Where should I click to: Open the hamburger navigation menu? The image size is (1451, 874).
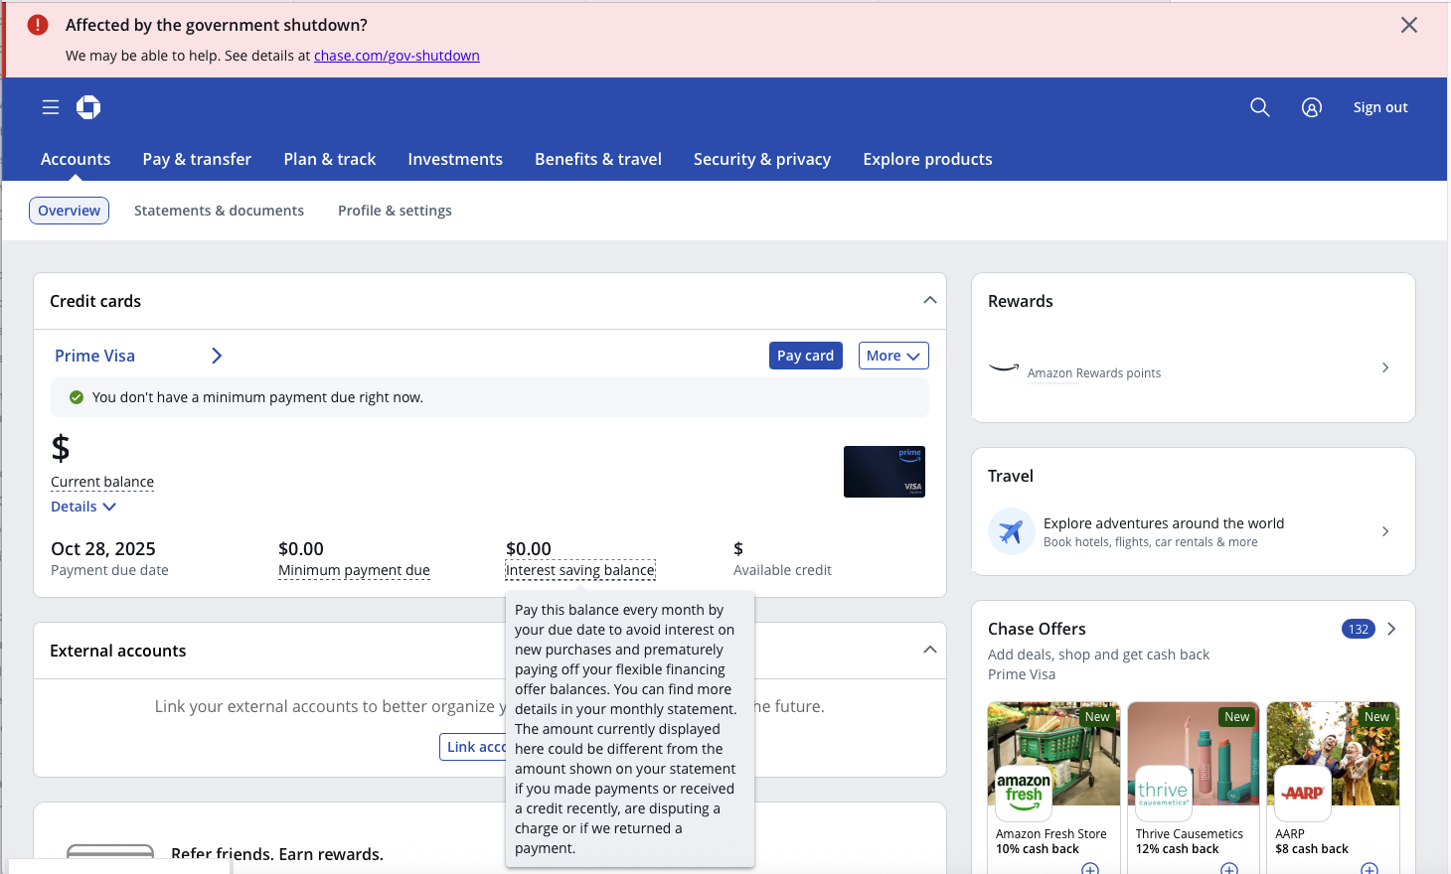click(x=51, y=107)
